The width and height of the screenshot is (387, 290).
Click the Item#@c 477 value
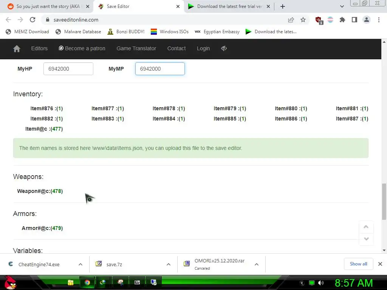click(57, 129)
